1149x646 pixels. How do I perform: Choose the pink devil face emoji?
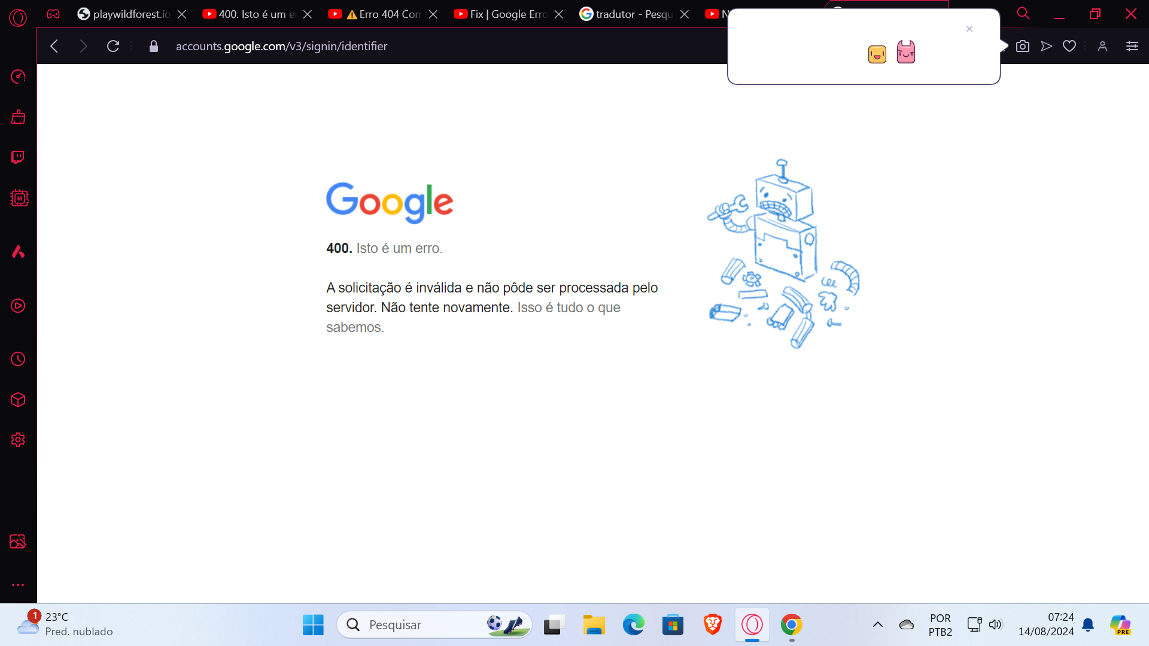click(906, 52)
